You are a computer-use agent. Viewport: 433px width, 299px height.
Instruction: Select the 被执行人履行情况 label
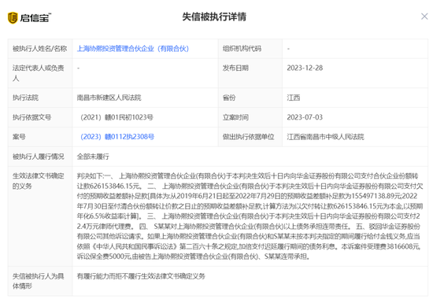coord(38,157)
